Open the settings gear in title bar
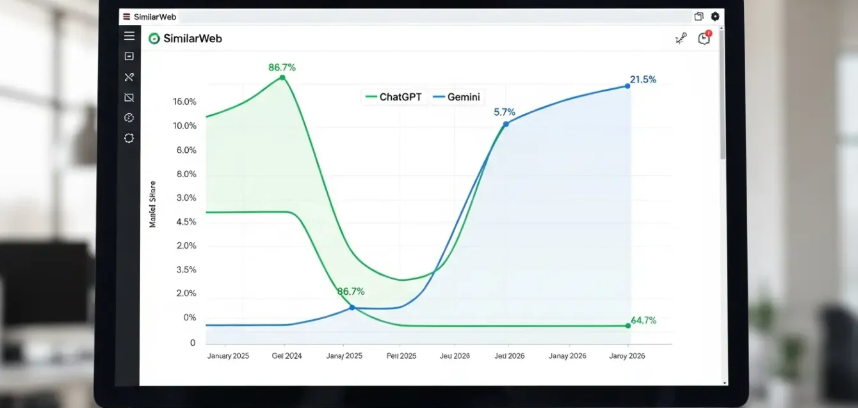The height and width of the screenshot is (408, 858). pyautogui.click(x=715, y=17)
